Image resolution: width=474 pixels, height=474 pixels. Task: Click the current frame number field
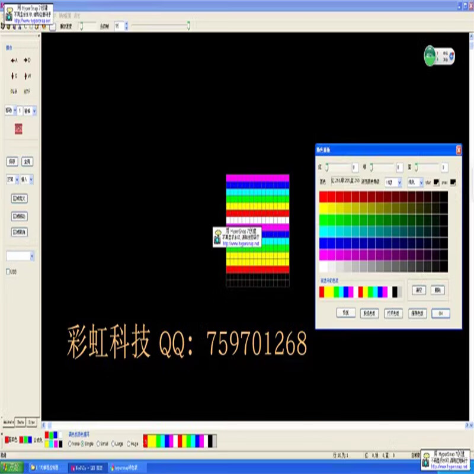point(119,26)
